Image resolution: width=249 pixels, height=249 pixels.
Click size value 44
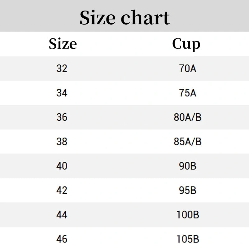tap(62, 215)
